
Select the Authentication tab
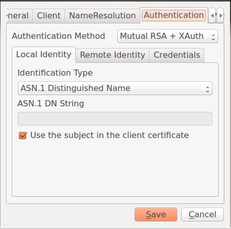point(174,15)
